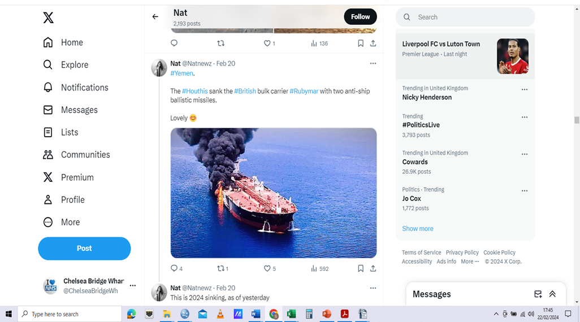Click the blue Post button
This screenshot has width=580, height=322.
[x=84, y=249]
